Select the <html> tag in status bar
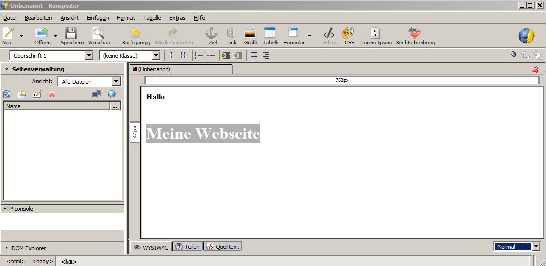Screen dimensions: 546x266 coord(16,261)
